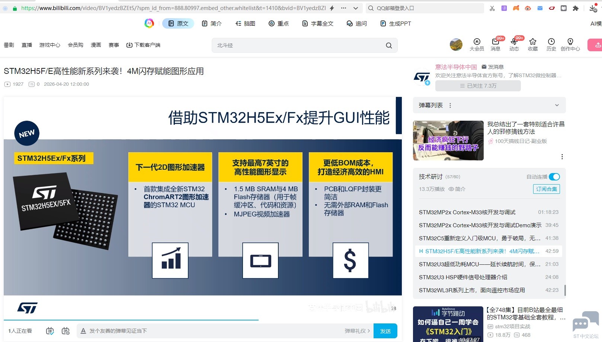The width and height of the screenshot is (602, 342).
Task: Show the collection 简介 with eye icon
Action: click(x=457, y=189)
